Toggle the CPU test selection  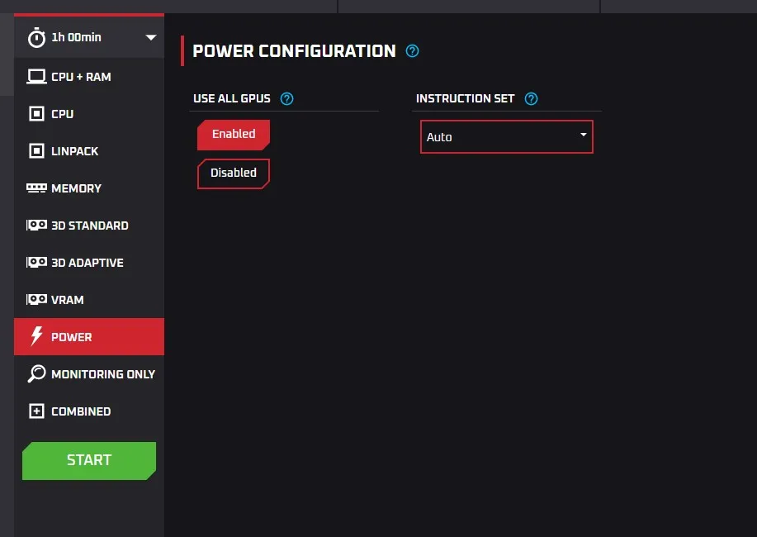tap(62, 113)
